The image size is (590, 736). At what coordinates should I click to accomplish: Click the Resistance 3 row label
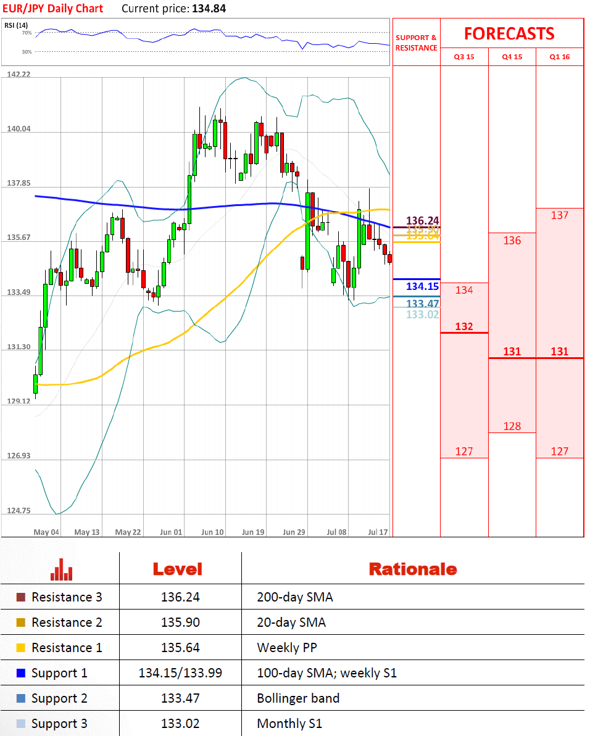pyautogui.click(x=67, y=597)
